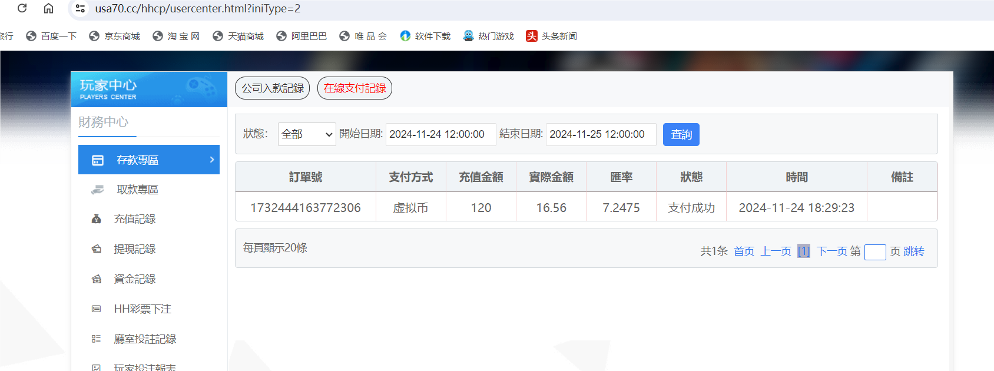The image size is (994, 371).
Task: Click the page number input box
Action: pyautogui.click(x=874, y=252)
